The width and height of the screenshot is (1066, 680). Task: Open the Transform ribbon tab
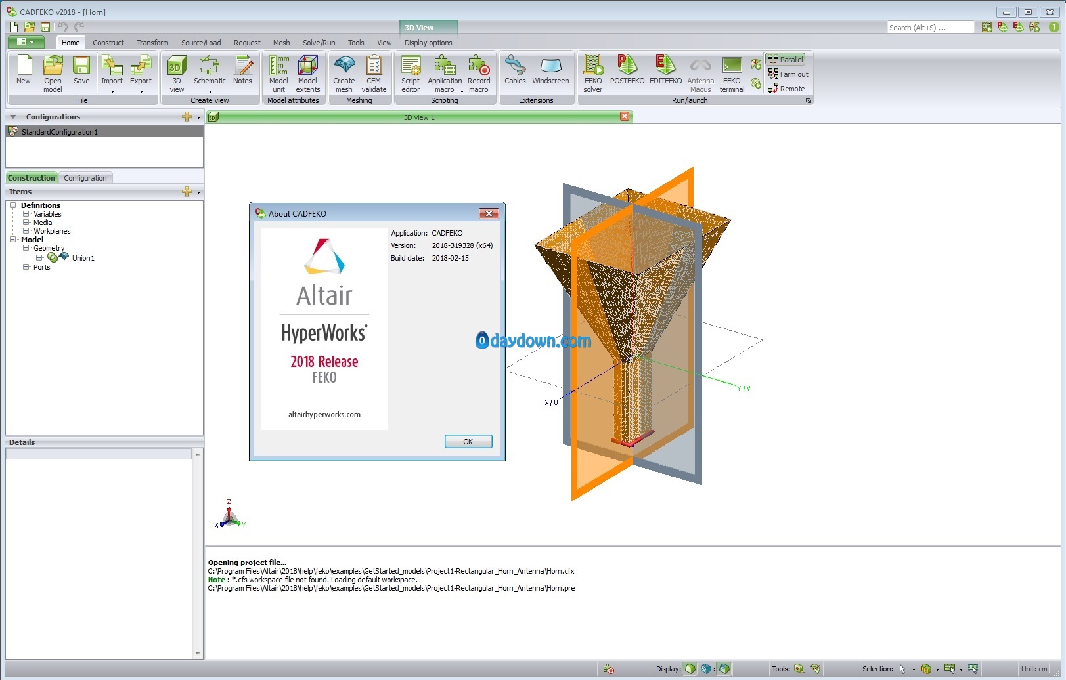[x=152, y=43]
